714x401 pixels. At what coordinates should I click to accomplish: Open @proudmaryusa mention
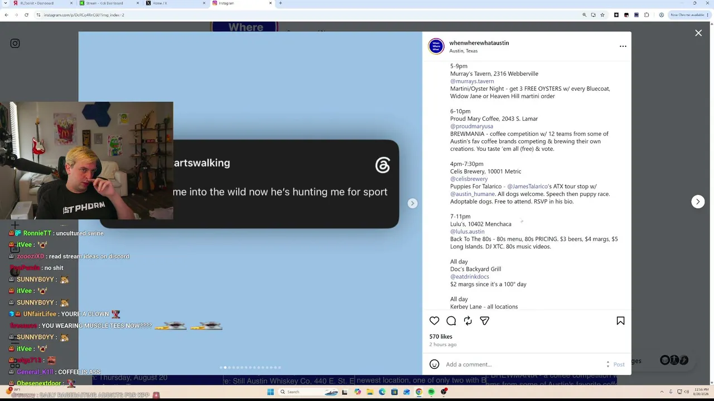point(471,126)
